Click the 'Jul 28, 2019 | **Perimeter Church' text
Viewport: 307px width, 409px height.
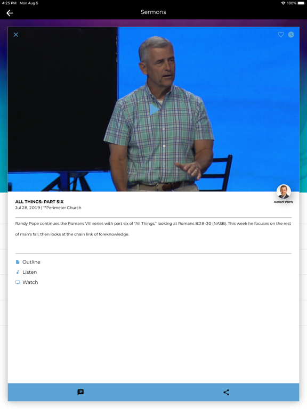[49, 208]
